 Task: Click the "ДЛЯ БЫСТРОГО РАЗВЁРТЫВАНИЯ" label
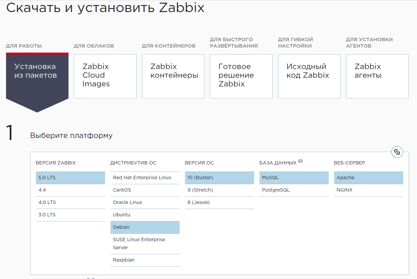tap(234, 43)
